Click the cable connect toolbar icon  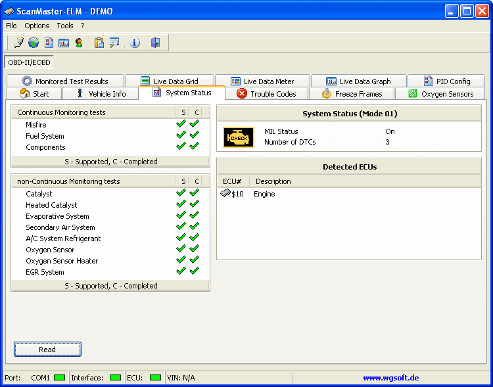[19, 43]
